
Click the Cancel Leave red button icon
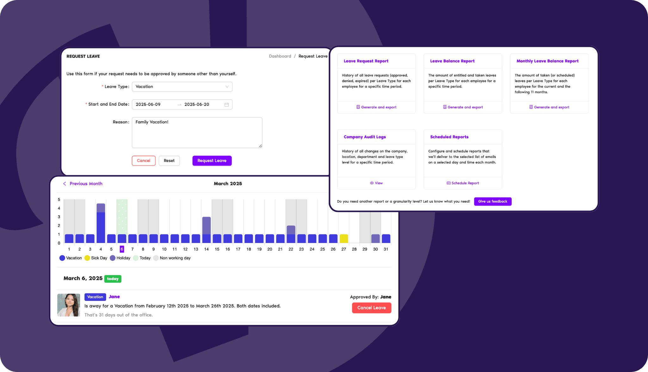point(372,307)
